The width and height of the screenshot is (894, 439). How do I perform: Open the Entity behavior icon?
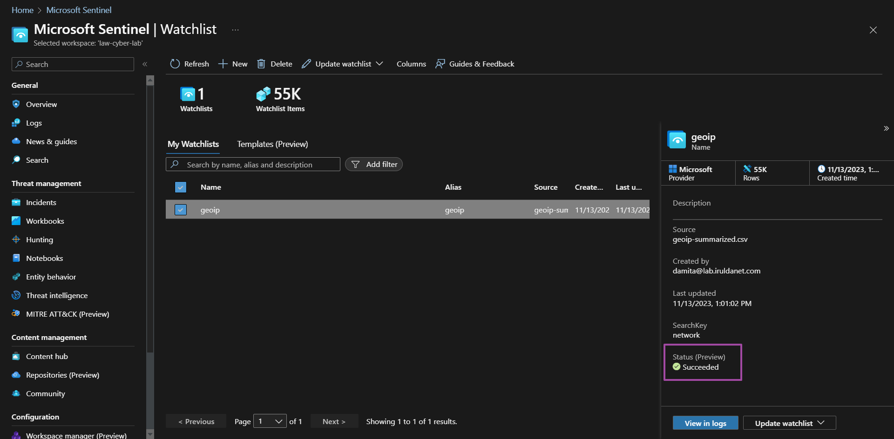(x=16, y=277)
